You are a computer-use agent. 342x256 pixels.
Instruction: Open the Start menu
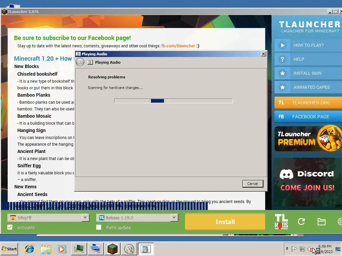[x=9, y=249]
